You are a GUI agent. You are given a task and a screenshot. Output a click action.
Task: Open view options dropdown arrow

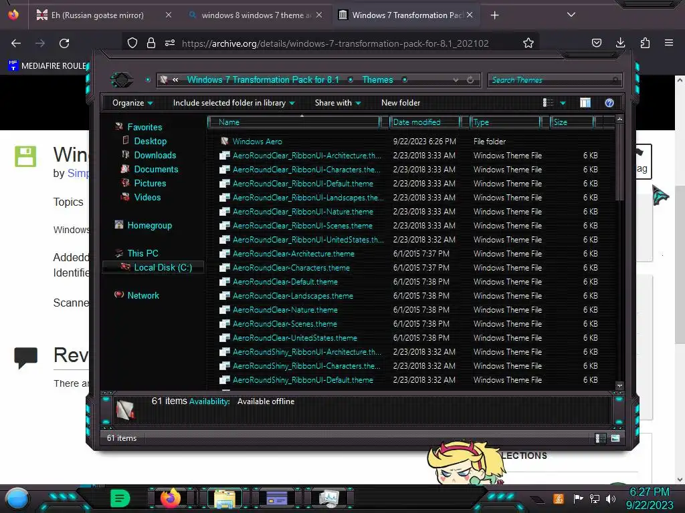(563, 104)
